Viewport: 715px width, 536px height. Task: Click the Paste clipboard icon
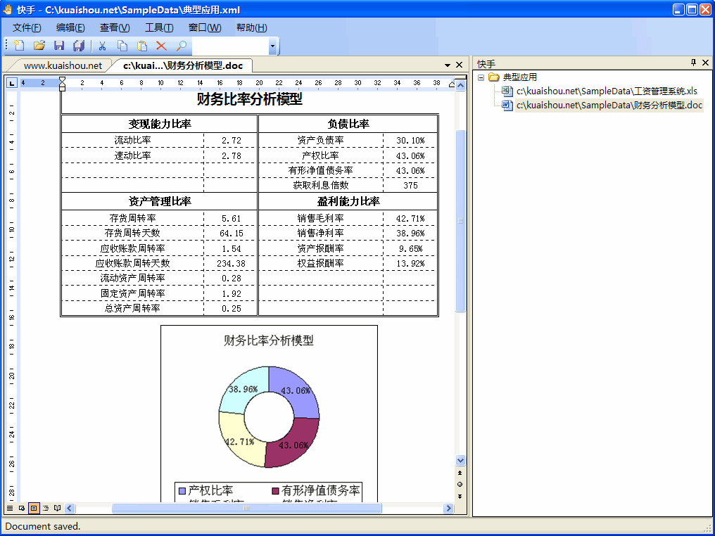coord(142,46)
